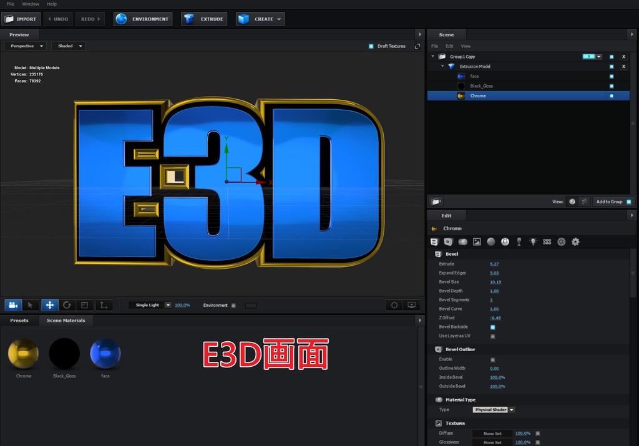Select the Rotate tool below the preview
The height and width of the screenshot is (446, 639).
(67, 305)
